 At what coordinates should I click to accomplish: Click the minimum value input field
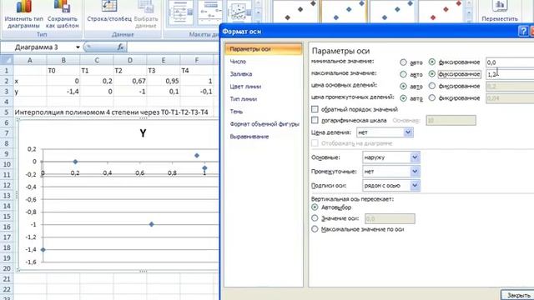coord(510,62)
